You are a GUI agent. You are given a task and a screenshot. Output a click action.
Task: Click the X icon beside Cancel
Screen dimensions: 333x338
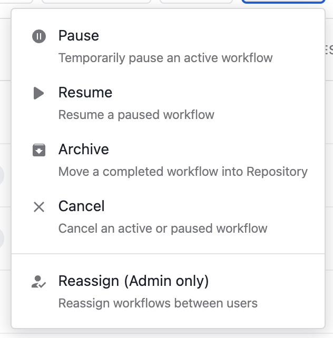[x=39, y=207]
